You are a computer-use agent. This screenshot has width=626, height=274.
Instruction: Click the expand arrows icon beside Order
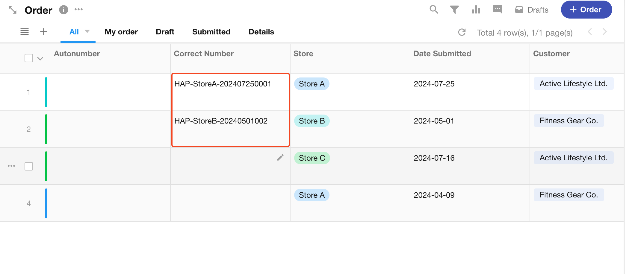click(x=13, y=10)
